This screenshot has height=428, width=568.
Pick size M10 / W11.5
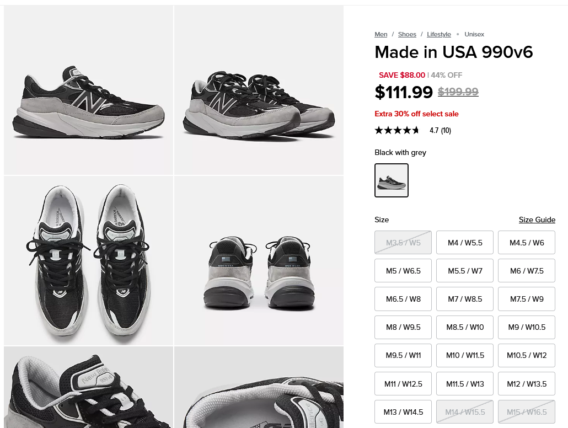pyautogui.click(x=465, y=355)
